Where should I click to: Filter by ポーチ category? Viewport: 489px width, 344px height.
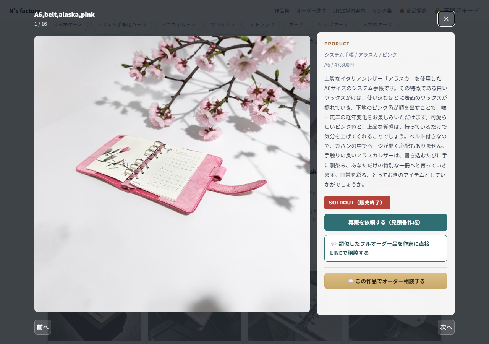point(296,24)
